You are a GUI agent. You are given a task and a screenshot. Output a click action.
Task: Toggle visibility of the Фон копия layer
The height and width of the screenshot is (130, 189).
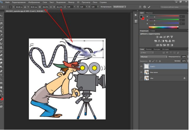141,72
